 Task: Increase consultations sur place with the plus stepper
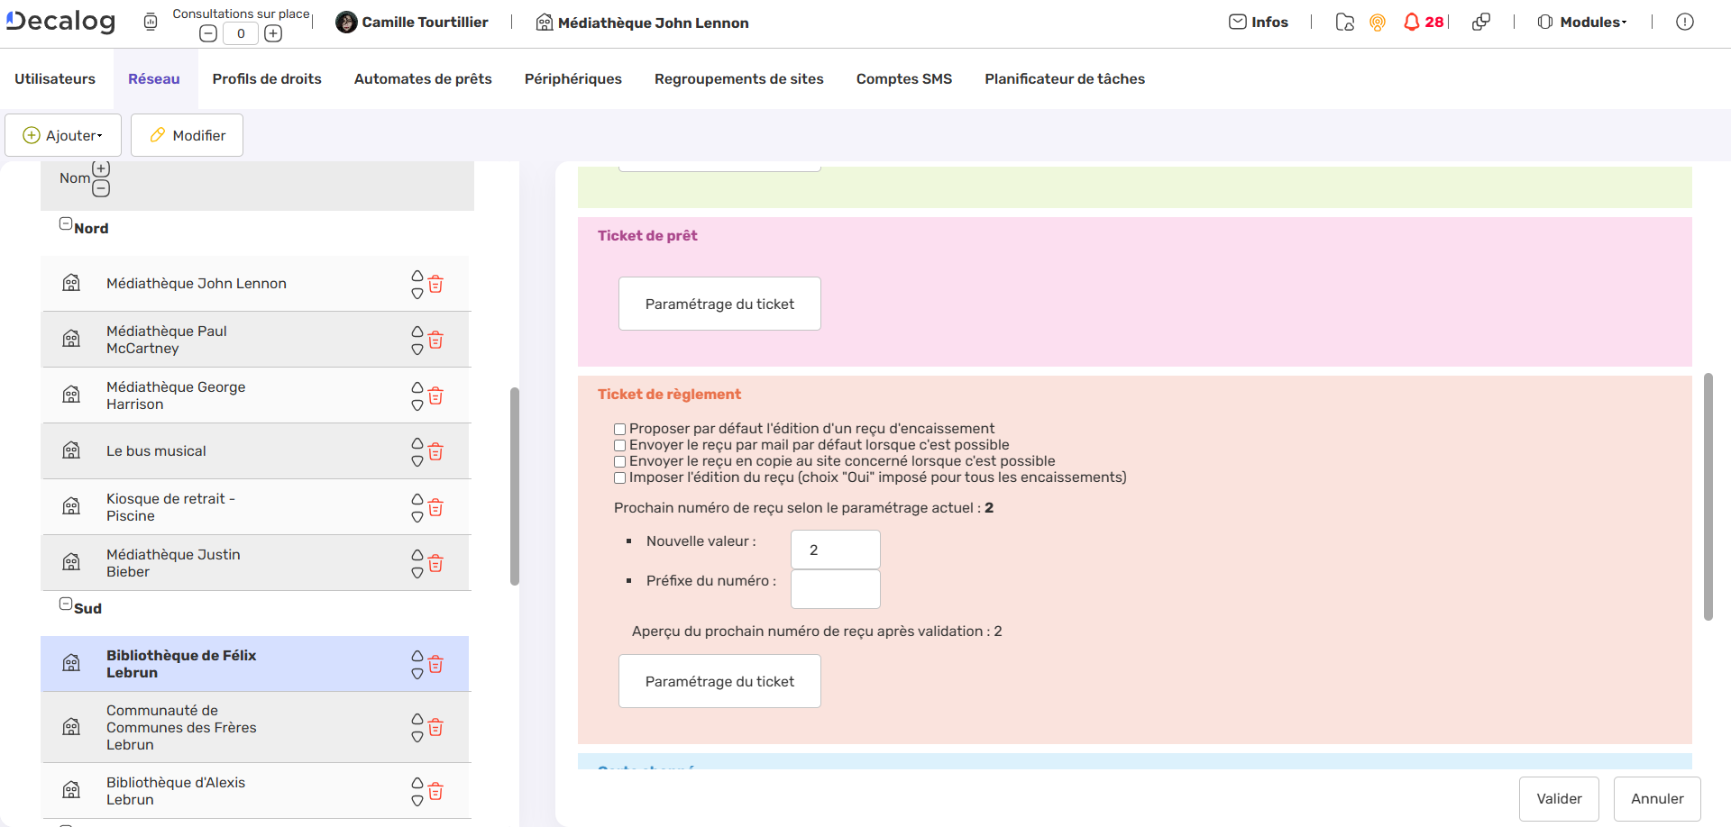273,32
